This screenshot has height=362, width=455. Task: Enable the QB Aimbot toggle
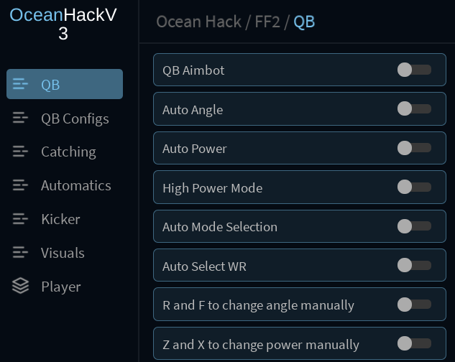414,70
